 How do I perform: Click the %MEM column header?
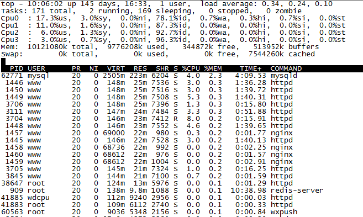coord(213,68)
